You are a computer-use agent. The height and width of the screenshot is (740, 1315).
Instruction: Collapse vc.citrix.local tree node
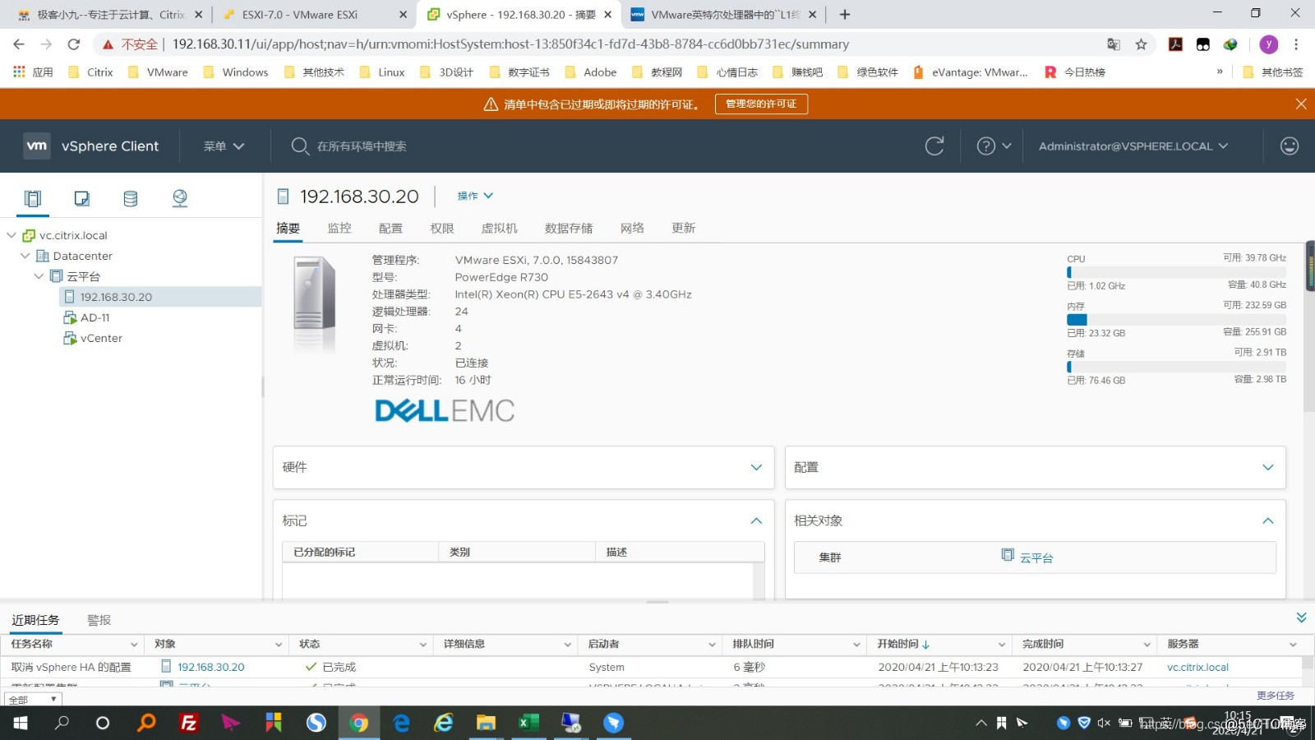click(12, 235)
